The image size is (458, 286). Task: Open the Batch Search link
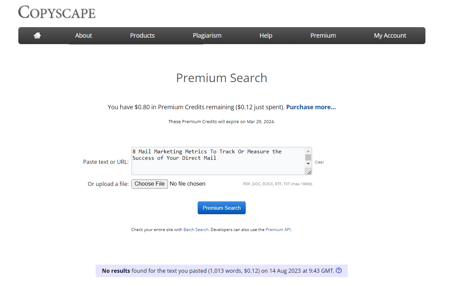(196, 230)
